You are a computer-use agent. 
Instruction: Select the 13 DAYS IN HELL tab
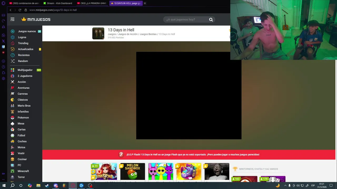tap(126, 3)
